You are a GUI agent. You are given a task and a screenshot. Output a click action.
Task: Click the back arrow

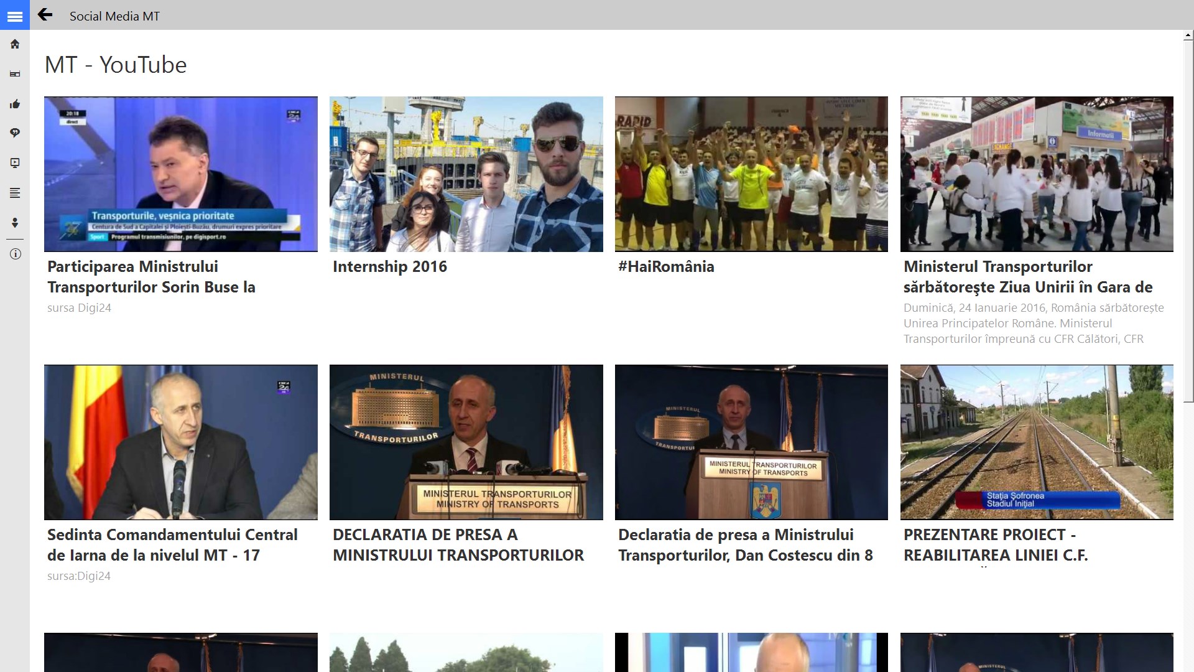point(45,15)
